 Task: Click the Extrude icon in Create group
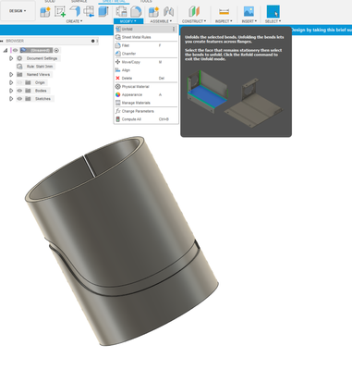coord(103,12)
